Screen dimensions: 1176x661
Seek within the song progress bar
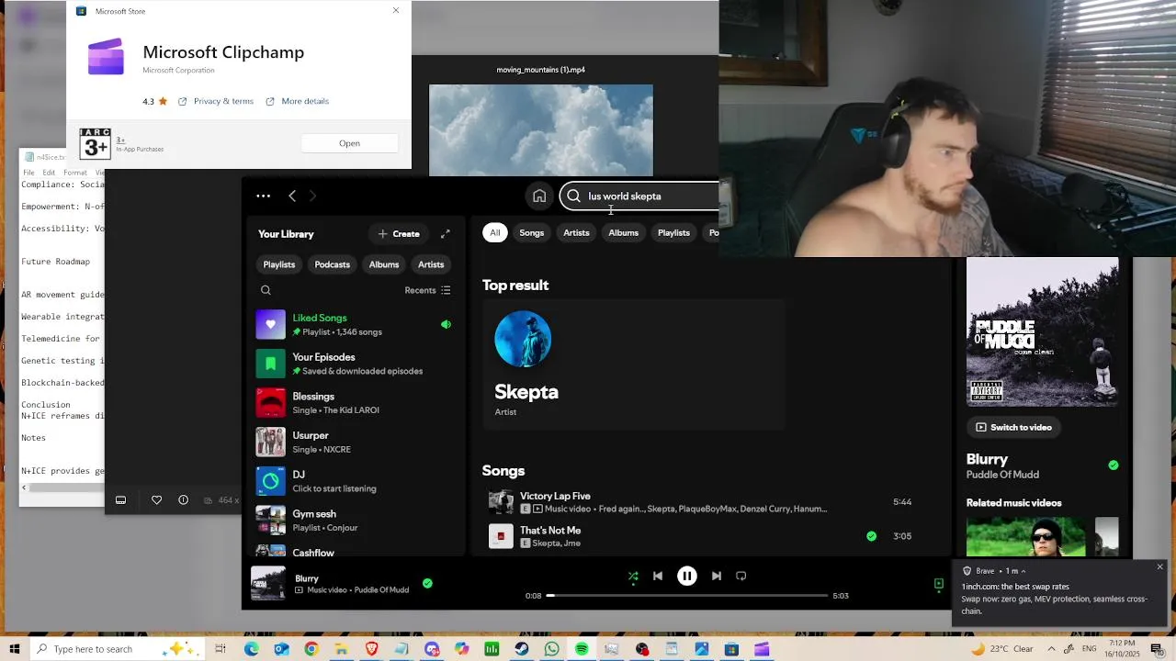coord(688,596)
